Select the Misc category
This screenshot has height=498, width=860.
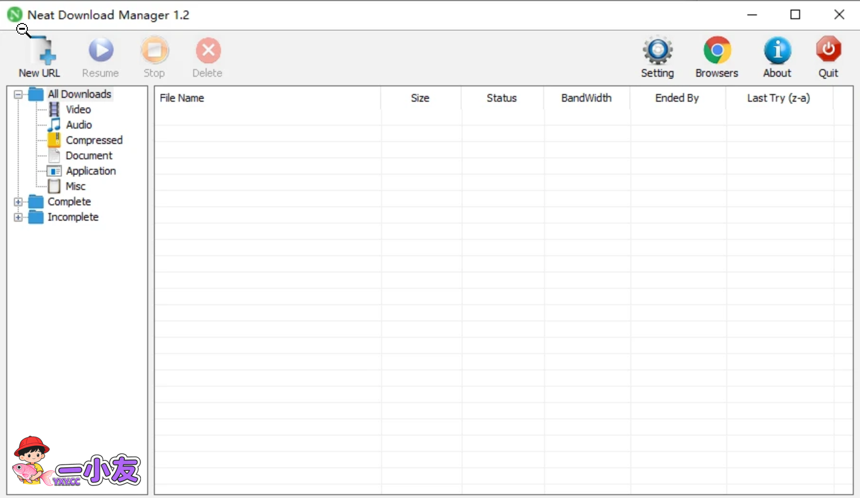[x=75, y=187]
